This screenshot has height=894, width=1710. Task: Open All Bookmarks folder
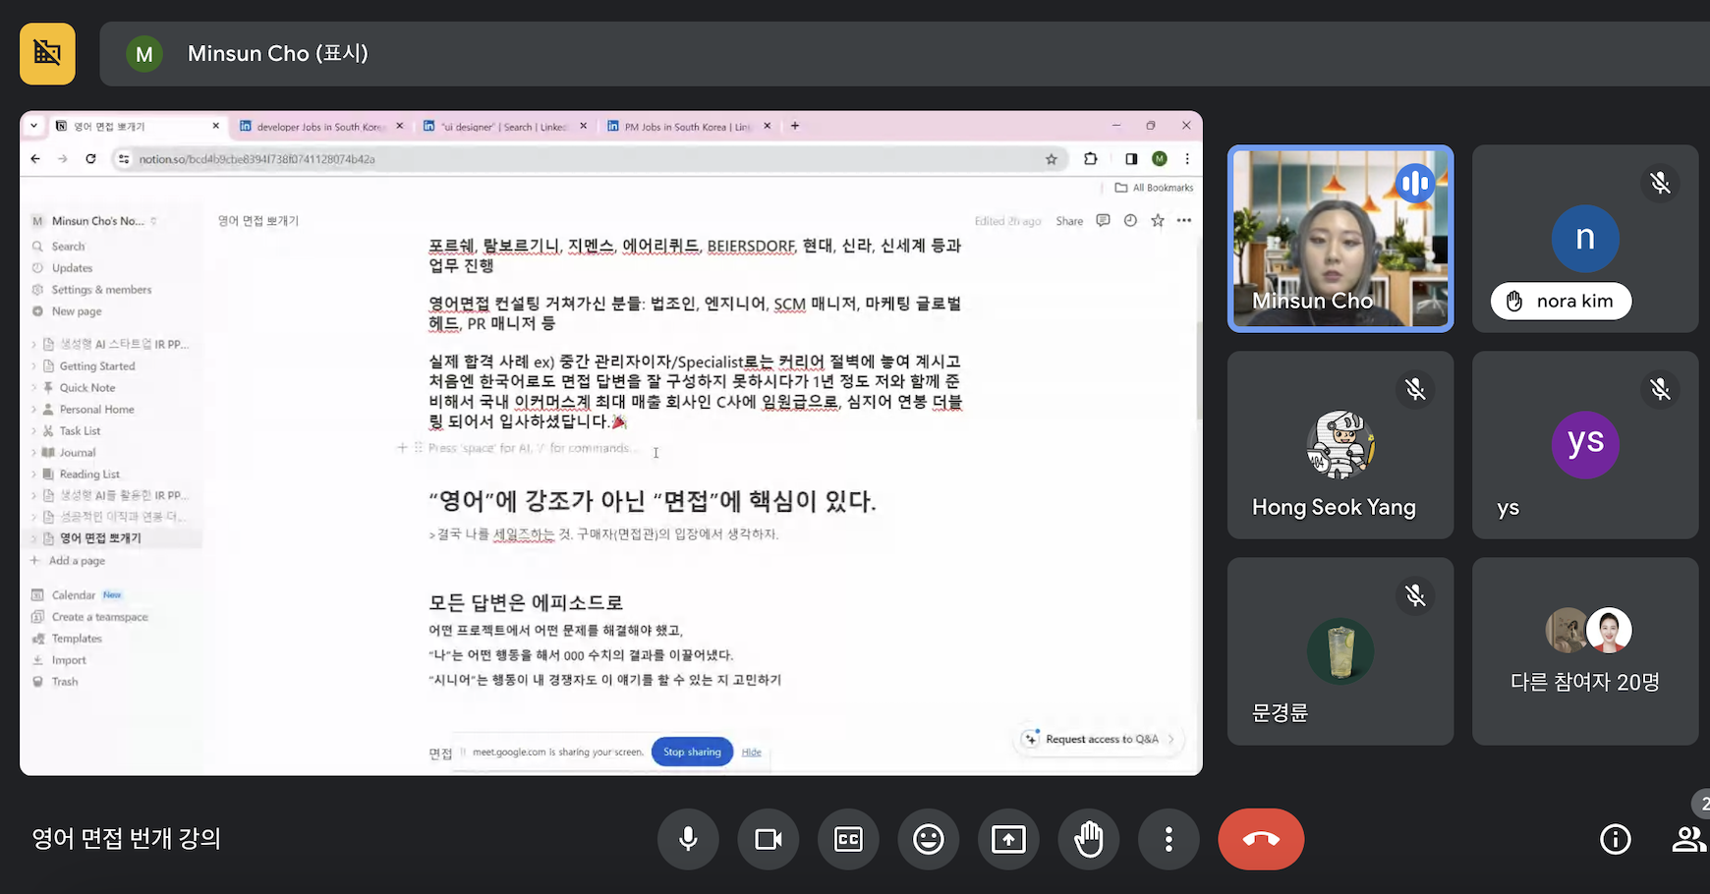coord(1154,188)
